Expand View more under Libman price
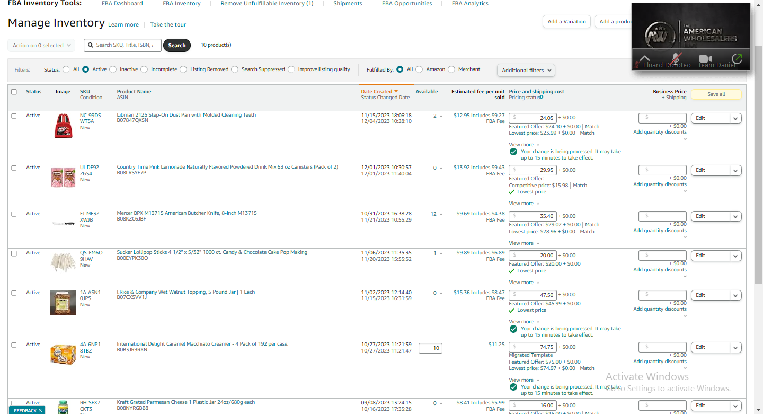This screenshot has height=414, width=763. (524, 145)
